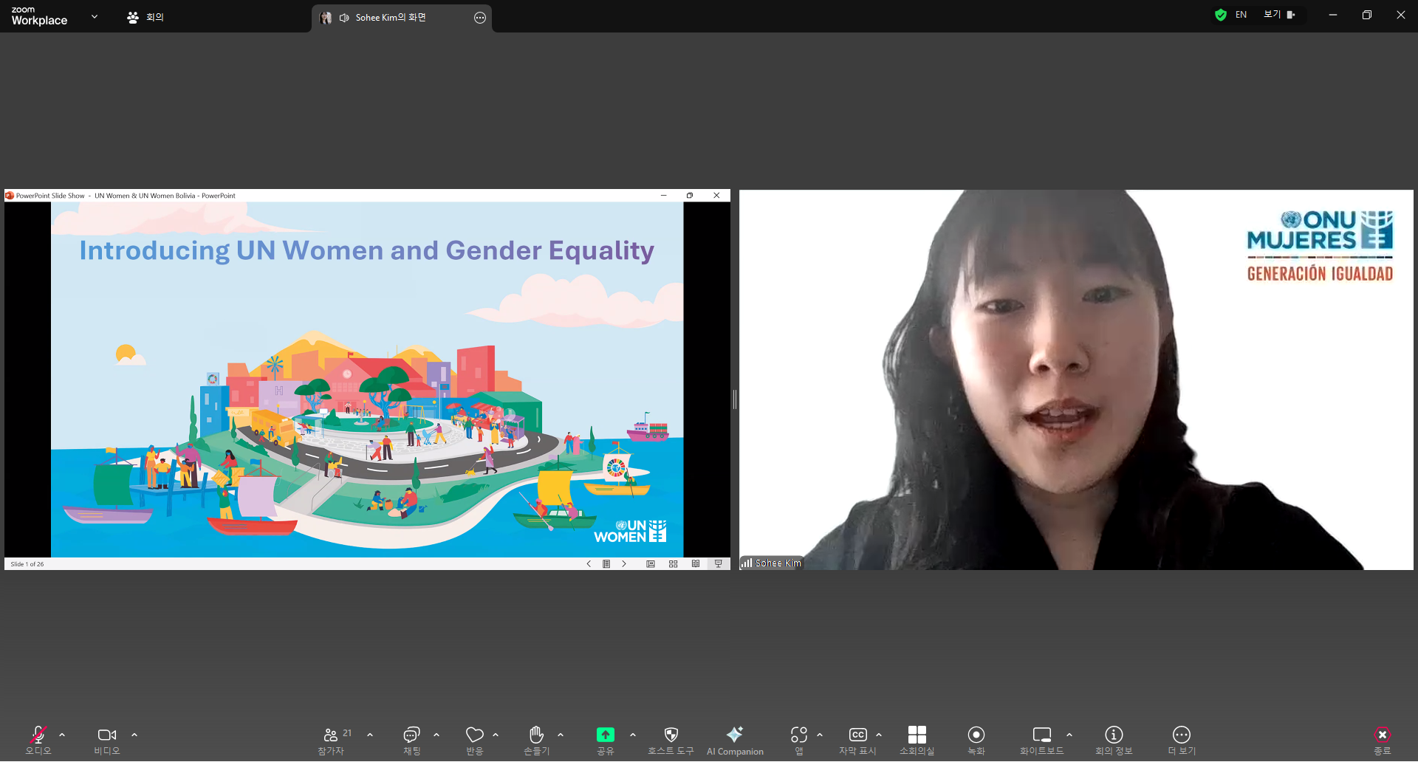Open the participants list
Screen dimensions: 1418x762
(331, 735)
